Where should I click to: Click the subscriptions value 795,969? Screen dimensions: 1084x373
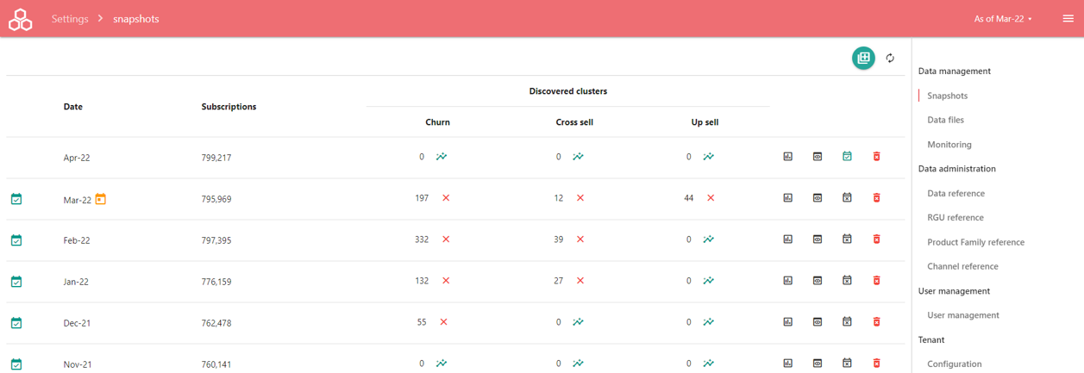(x=216, y=199)
